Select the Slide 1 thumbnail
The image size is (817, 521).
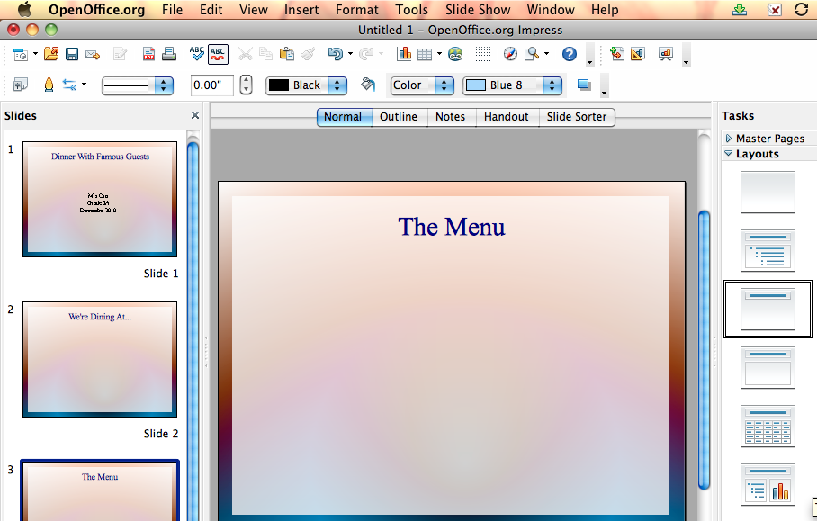[100, 199]
